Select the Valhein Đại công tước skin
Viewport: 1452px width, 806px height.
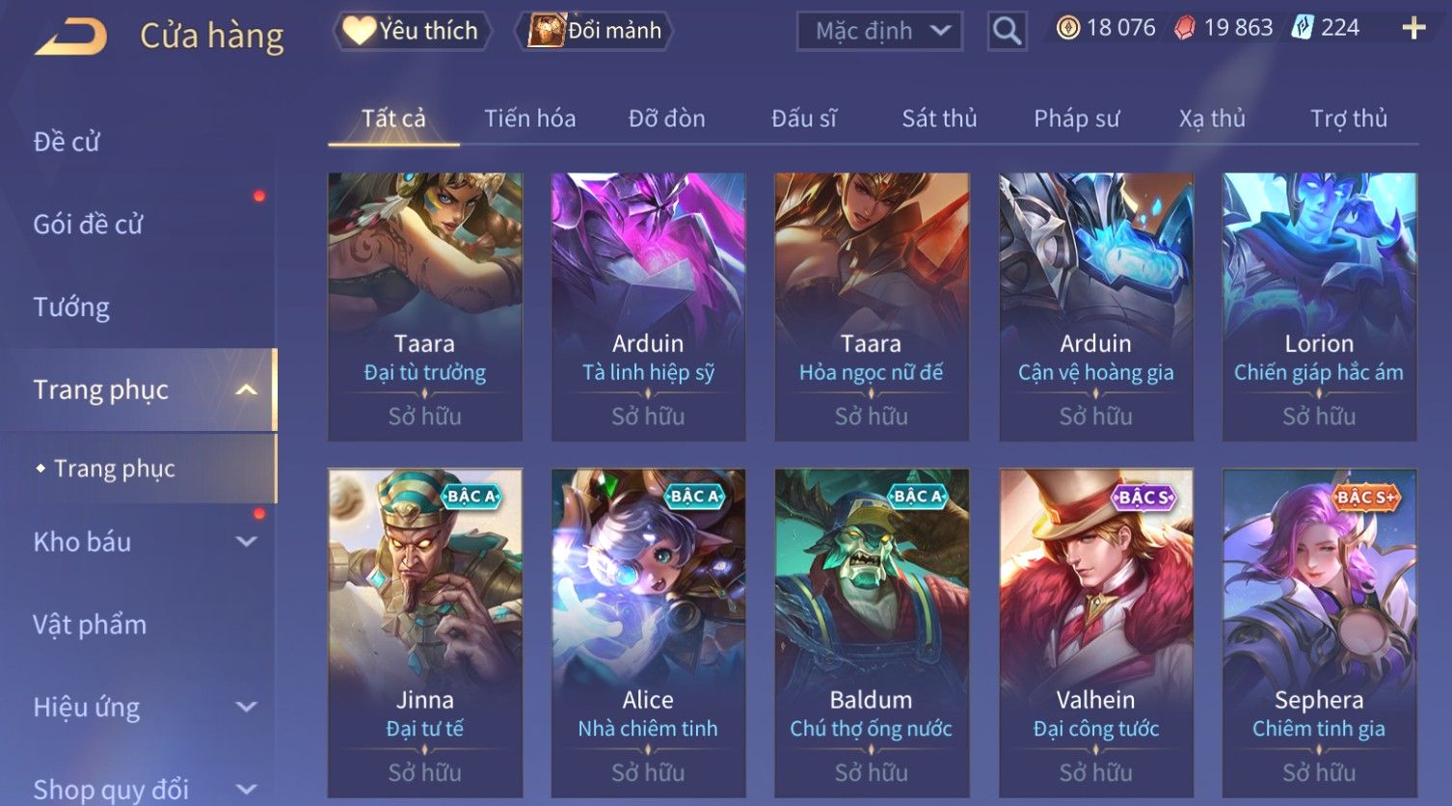pos(1095,633)
